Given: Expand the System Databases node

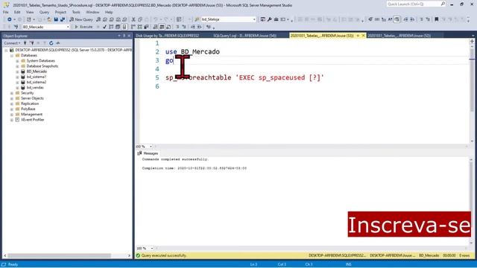Looking at the screenshot, I should click(x=17, y=61).
